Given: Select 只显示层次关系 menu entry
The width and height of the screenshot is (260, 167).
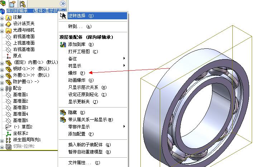Looking at the screenshot, I should pyautogui.click(x=93, y=87).
